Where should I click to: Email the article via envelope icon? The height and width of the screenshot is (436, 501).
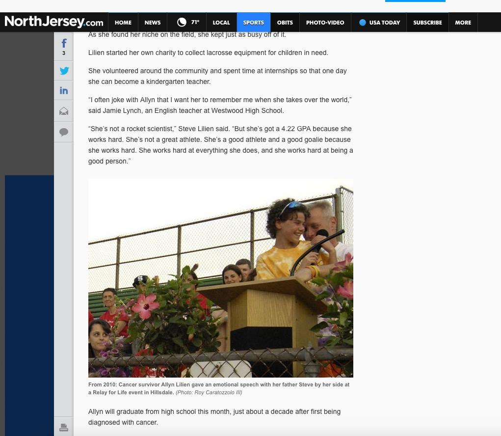coord(64,111)
